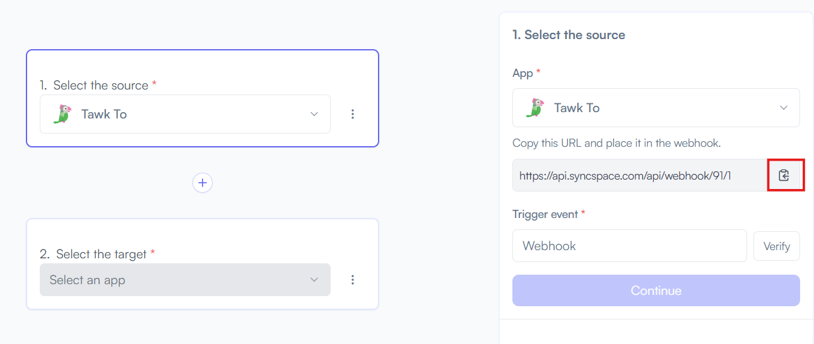This screenshot has height=344, width=814.
Task: Click the webhook URL text field
Action: pos(640,175)
